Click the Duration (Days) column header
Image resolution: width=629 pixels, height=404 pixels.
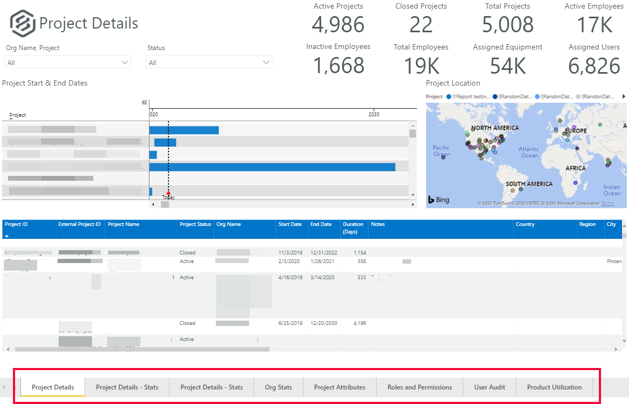[353, 228]
